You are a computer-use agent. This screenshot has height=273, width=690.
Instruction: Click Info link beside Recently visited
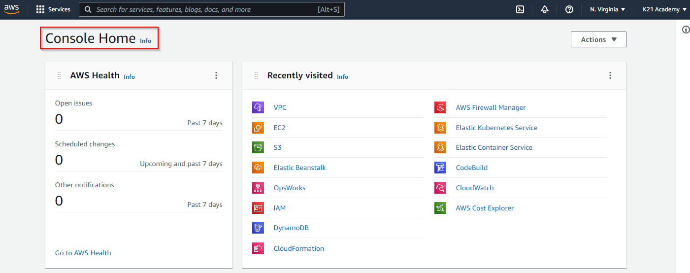tap(342, 77)
